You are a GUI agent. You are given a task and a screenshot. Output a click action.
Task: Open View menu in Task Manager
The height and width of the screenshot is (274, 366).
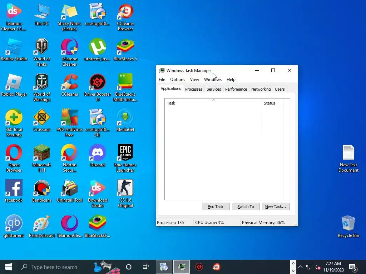pyautogui.click(x=194, y=80)
